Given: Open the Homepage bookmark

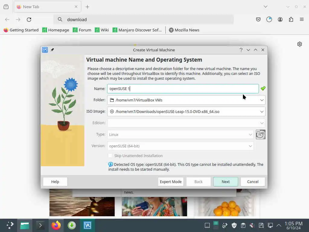Looking at the screenshot, I should pos(56,30).
